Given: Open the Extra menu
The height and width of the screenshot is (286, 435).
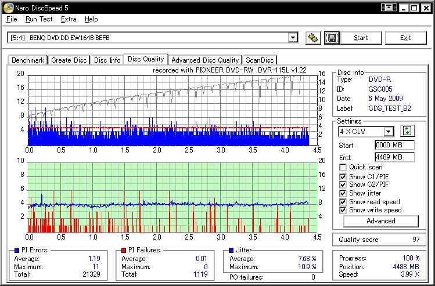Looking at the screenshot, I should point(69,19).
